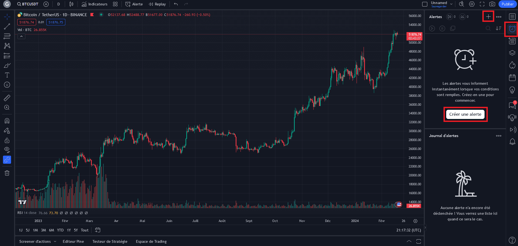Screen dimensions: 518x246
Task: Redo the last action
Action: pyautogui.click(x=186, y=4)
